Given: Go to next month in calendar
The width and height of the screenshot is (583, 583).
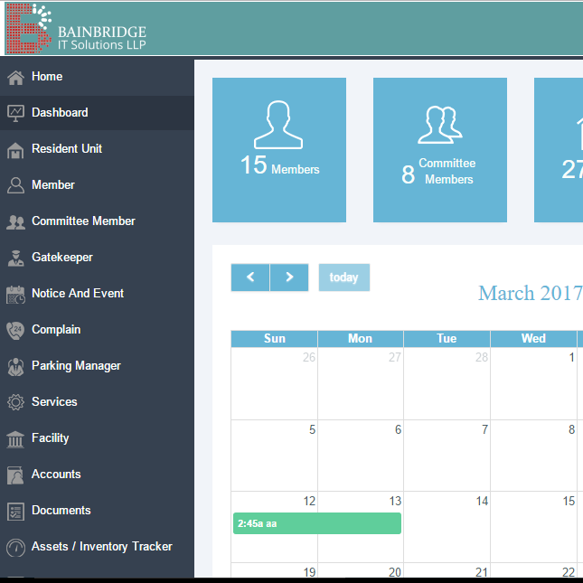Looking at the screenshot, I should [289, 277].
